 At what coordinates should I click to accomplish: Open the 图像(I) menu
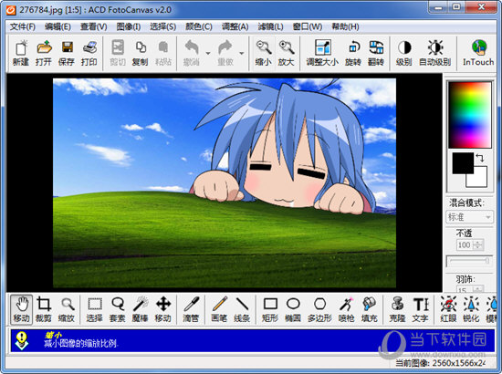pyautogui.click(x=129, y=26)
